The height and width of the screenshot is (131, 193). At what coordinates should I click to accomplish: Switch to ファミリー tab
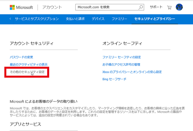119,19
